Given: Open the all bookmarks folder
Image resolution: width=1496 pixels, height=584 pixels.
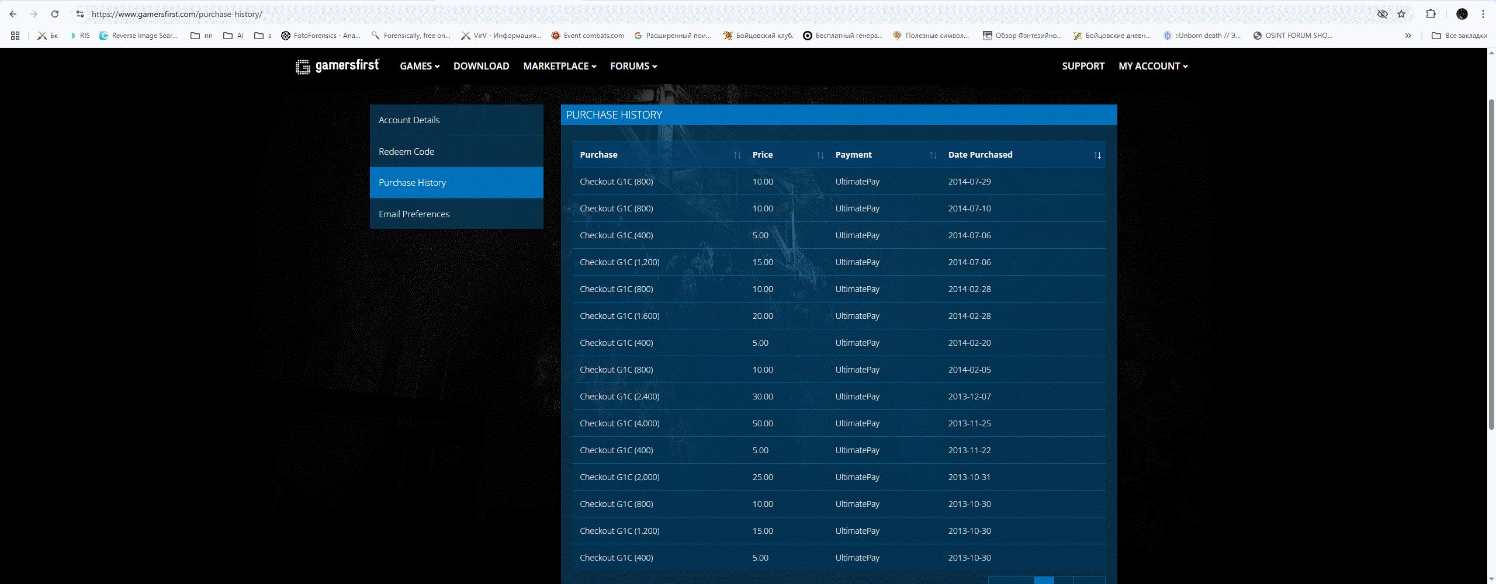Looking at the screenshot, I should (x=1459, y=36).
